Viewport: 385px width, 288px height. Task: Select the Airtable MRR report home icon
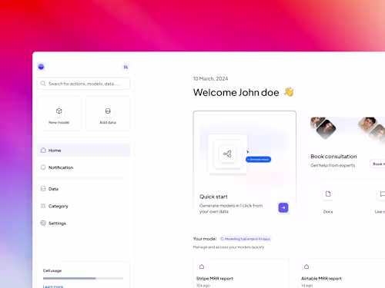(x=306, y=266)
